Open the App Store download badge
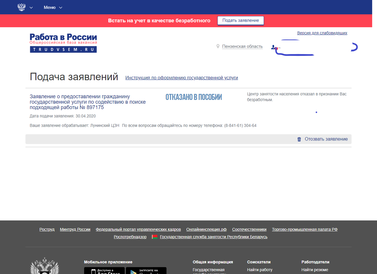377x274 pixels. click(104, 271)
